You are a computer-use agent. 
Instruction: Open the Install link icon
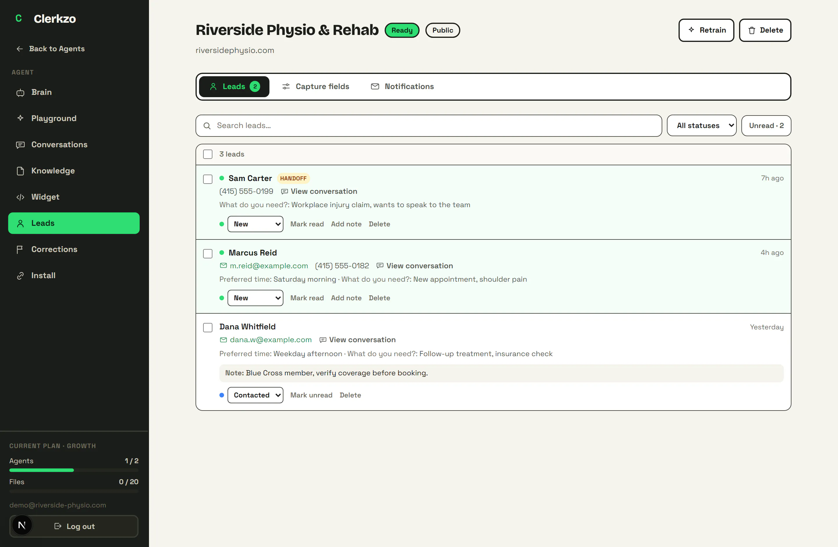point(20,276)
